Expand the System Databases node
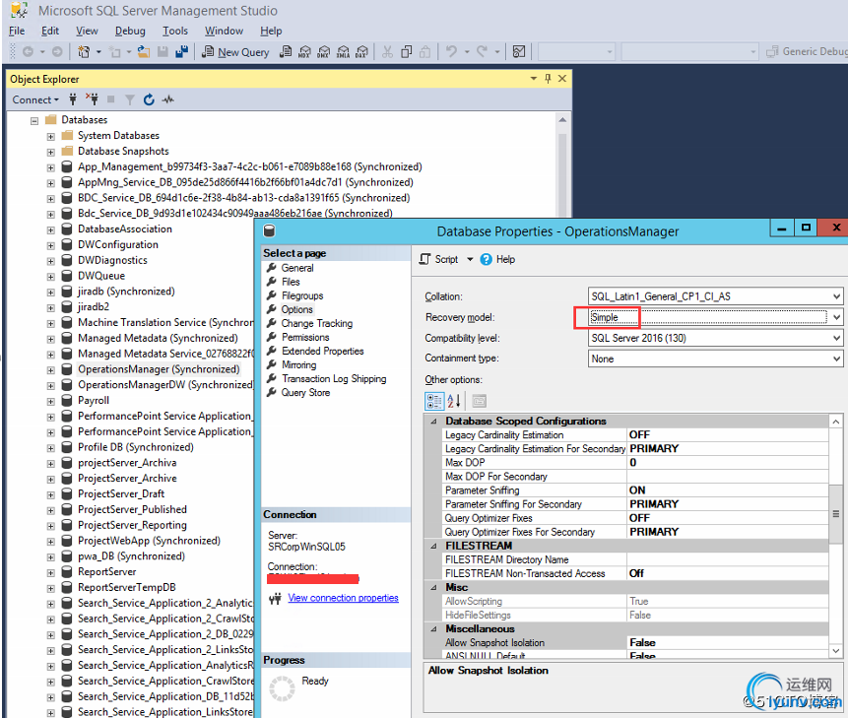The width and height of the screenshot is (848, 718). [x=51, y=136]
